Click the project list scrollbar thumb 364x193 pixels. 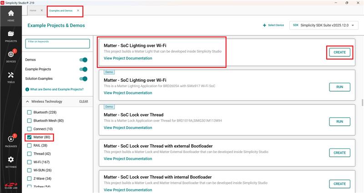(362, 103)
